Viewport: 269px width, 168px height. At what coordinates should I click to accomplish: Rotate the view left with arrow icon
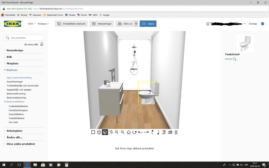pos(141,132)
